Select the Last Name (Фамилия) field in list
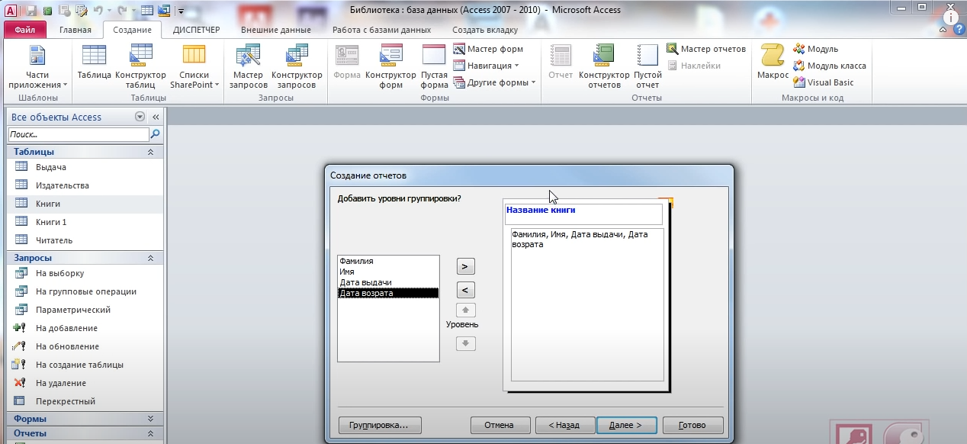Viewport: 967px width, 444px height. (x=357, y=261)
